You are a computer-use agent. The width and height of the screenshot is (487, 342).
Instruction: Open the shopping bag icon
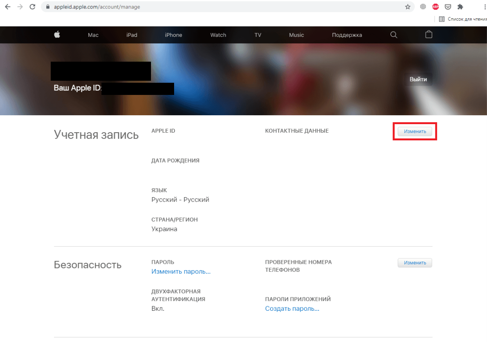(x=429, y=34)
